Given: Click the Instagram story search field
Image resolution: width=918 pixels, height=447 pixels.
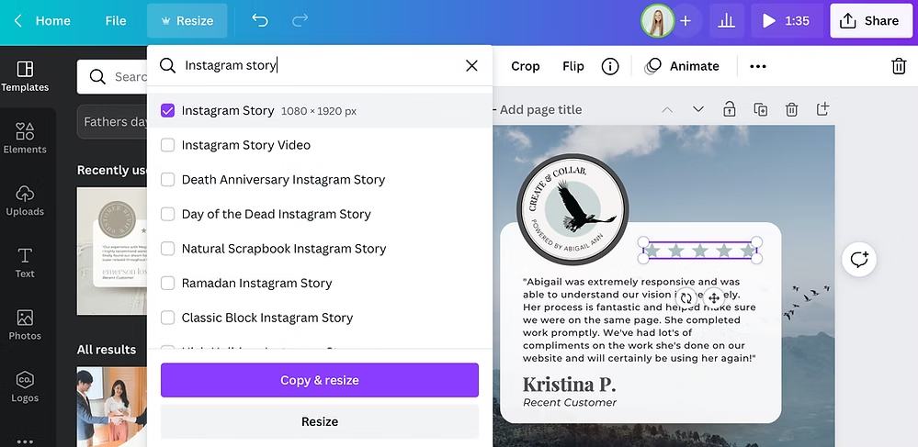Looking at the screenshot, I should pyautogui.click(x=319, y=65).
